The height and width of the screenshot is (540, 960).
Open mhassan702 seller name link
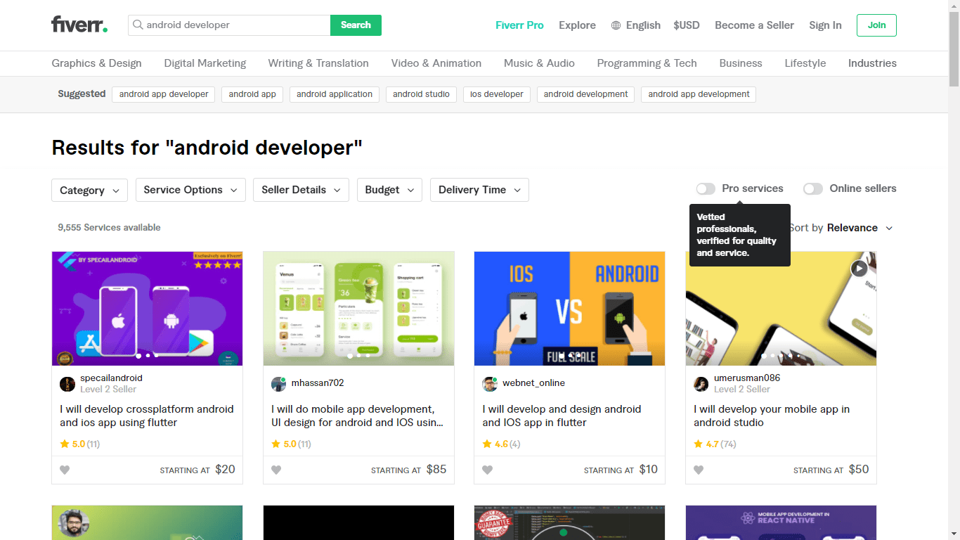click(x=318, y=383)
